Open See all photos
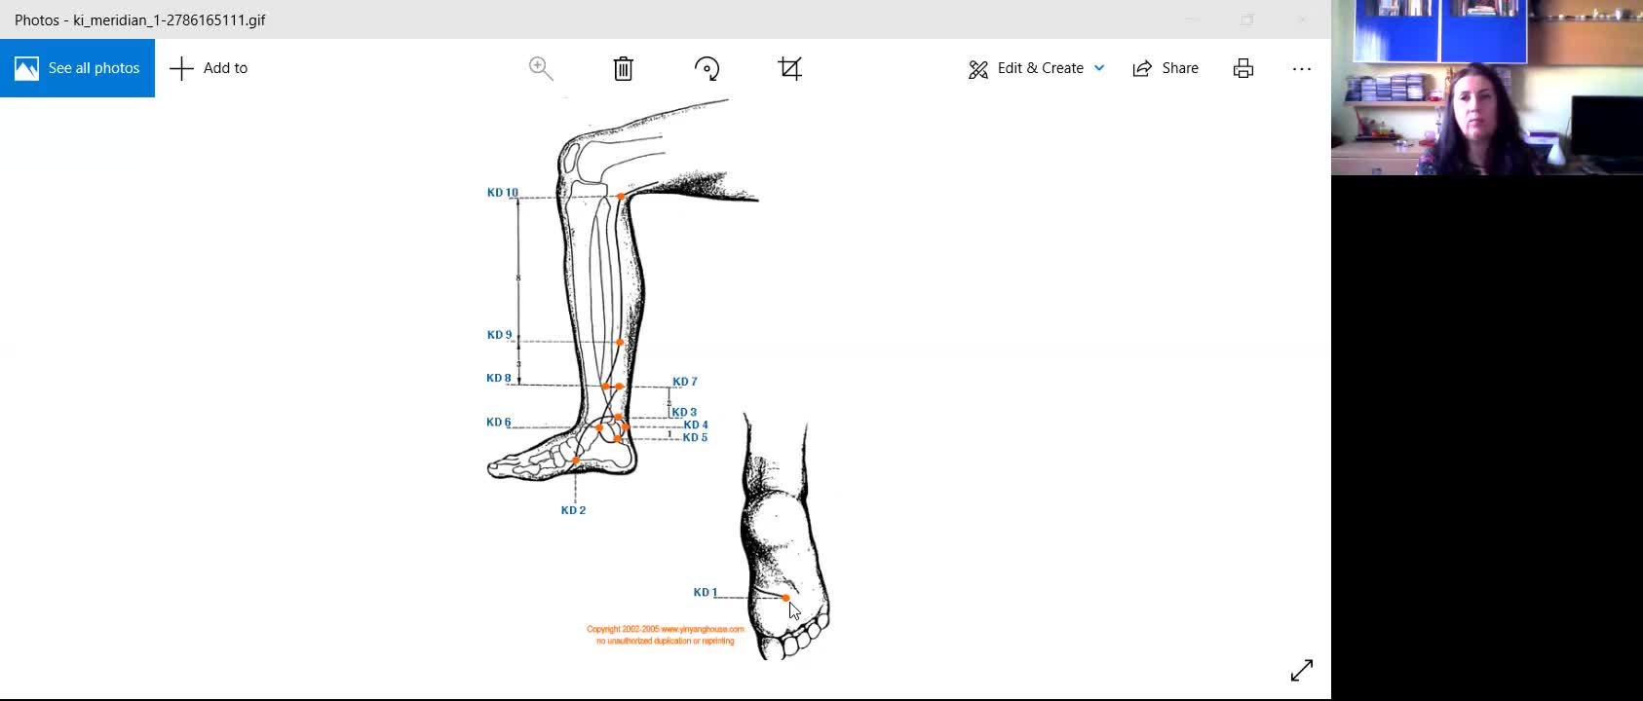Viewport: 1643px width, 701px height. pos(77,68)
